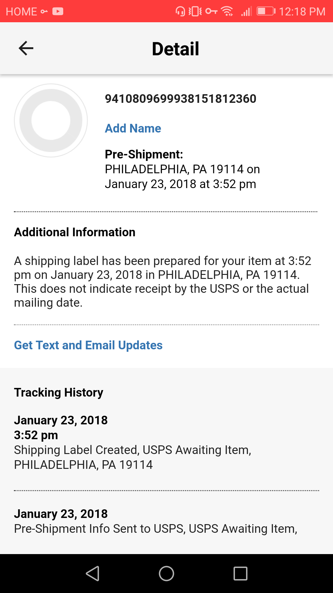Open Add Name to label this shipment

pos(133,128)
